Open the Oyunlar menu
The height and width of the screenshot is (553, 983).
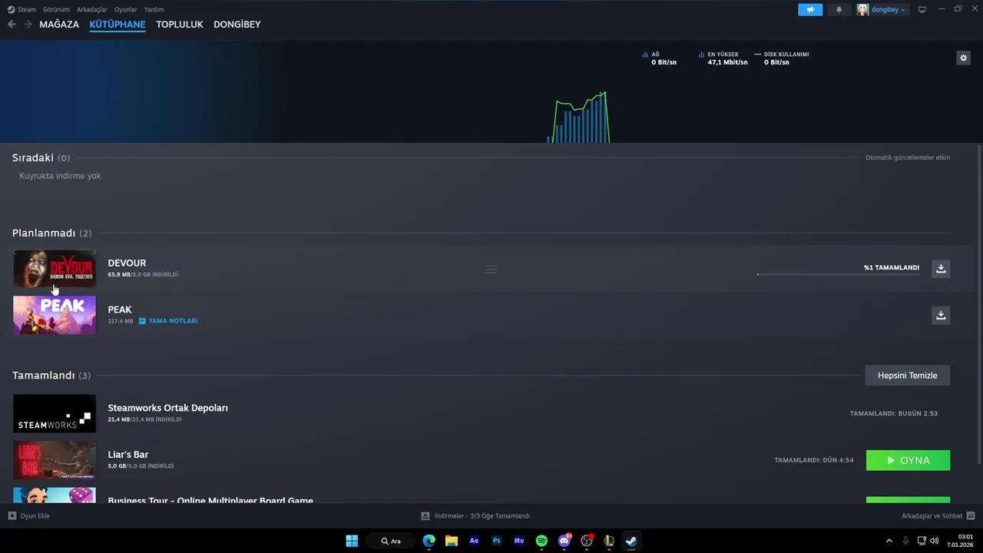coord(126,9)
